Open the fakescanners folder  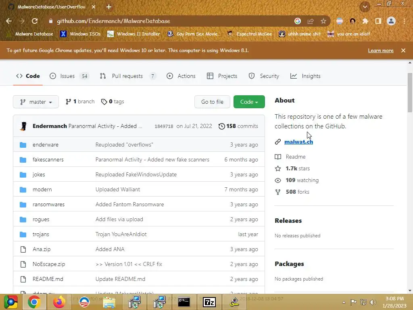click(x=48, y=159)
